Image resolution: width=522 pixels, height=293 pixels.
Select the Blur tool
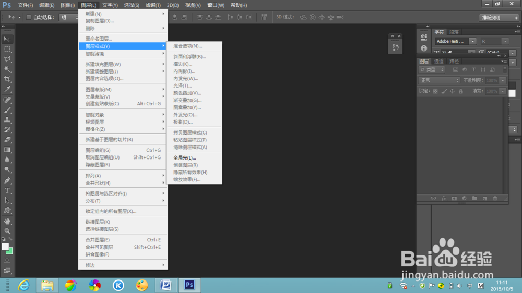7,160
